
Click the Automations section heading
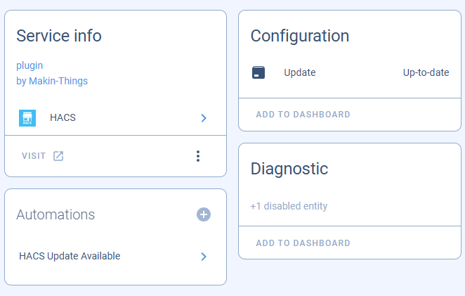coord(55,214)
